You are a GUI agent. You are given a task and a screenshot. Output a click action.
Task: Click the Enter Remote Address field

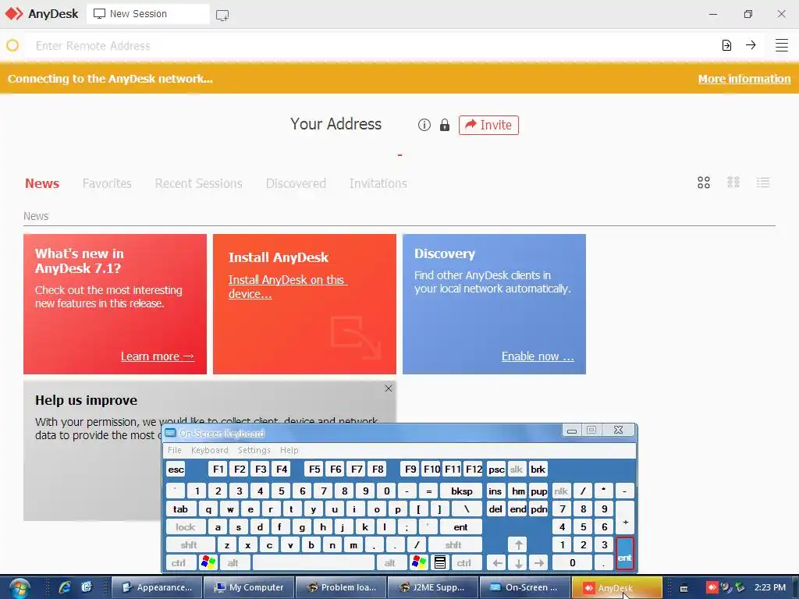coord(372,46)
